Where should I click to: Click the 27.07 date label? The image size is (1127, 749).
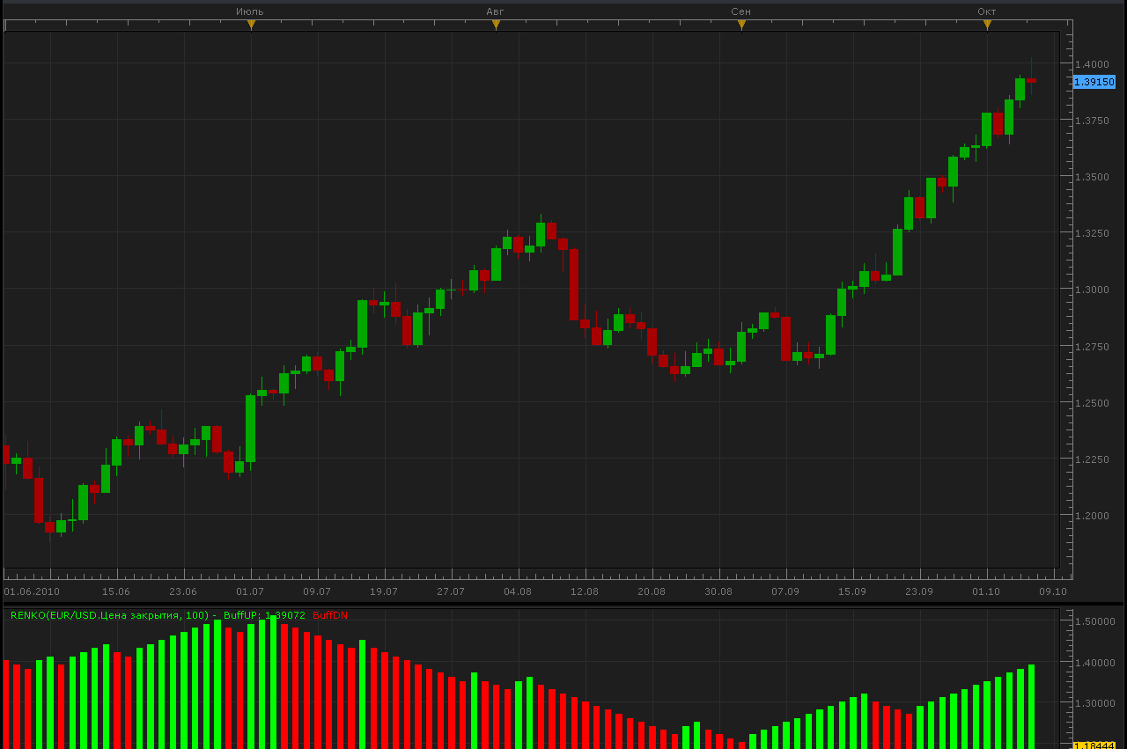pos(451,591)
